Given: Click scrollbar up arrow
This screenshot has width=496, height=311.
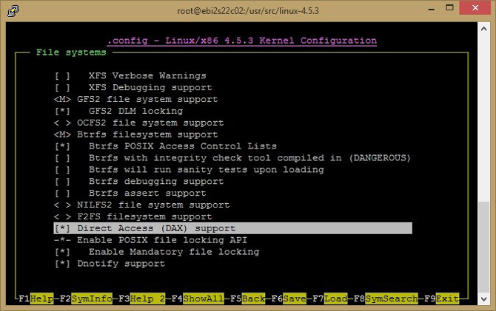Looking at the screenshot, I should pos(483,29).
